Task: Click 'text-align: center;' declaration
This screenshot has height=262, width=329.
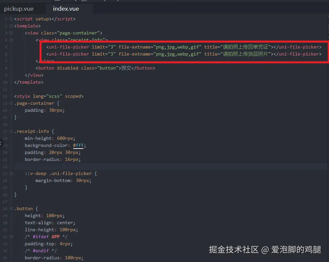Action: pos(50,223)
